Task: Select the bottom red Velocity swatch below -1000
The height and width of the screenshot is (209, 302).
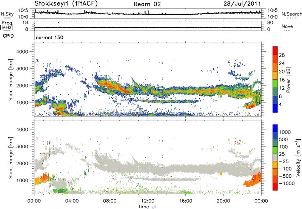Action: (275, 187)
